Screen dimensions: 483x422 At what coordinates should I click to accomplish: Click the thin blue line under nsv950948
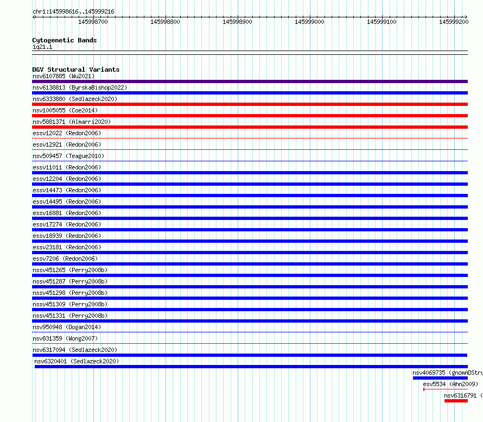[250, 332]
